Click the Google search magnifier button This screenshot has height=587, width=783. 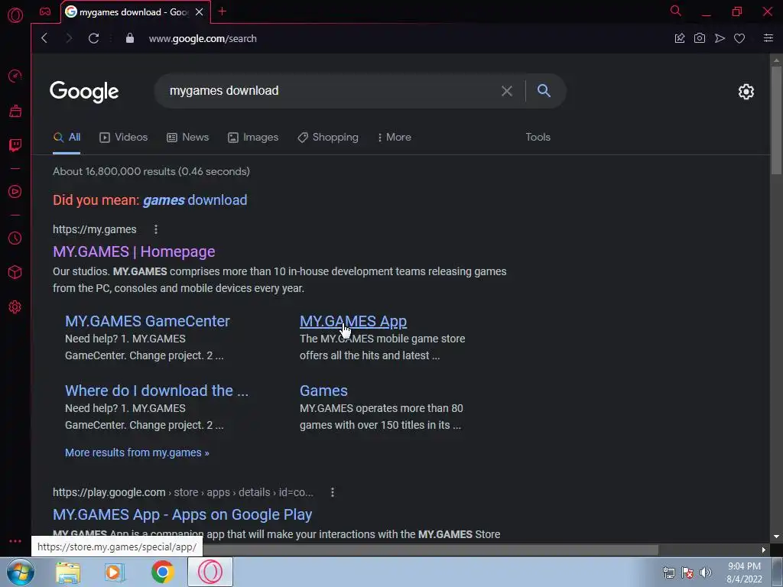tap(544, 90)
